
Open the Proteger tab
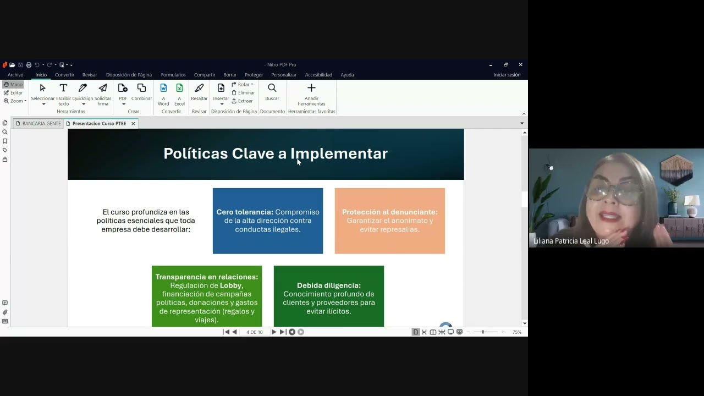click(254, 75)
